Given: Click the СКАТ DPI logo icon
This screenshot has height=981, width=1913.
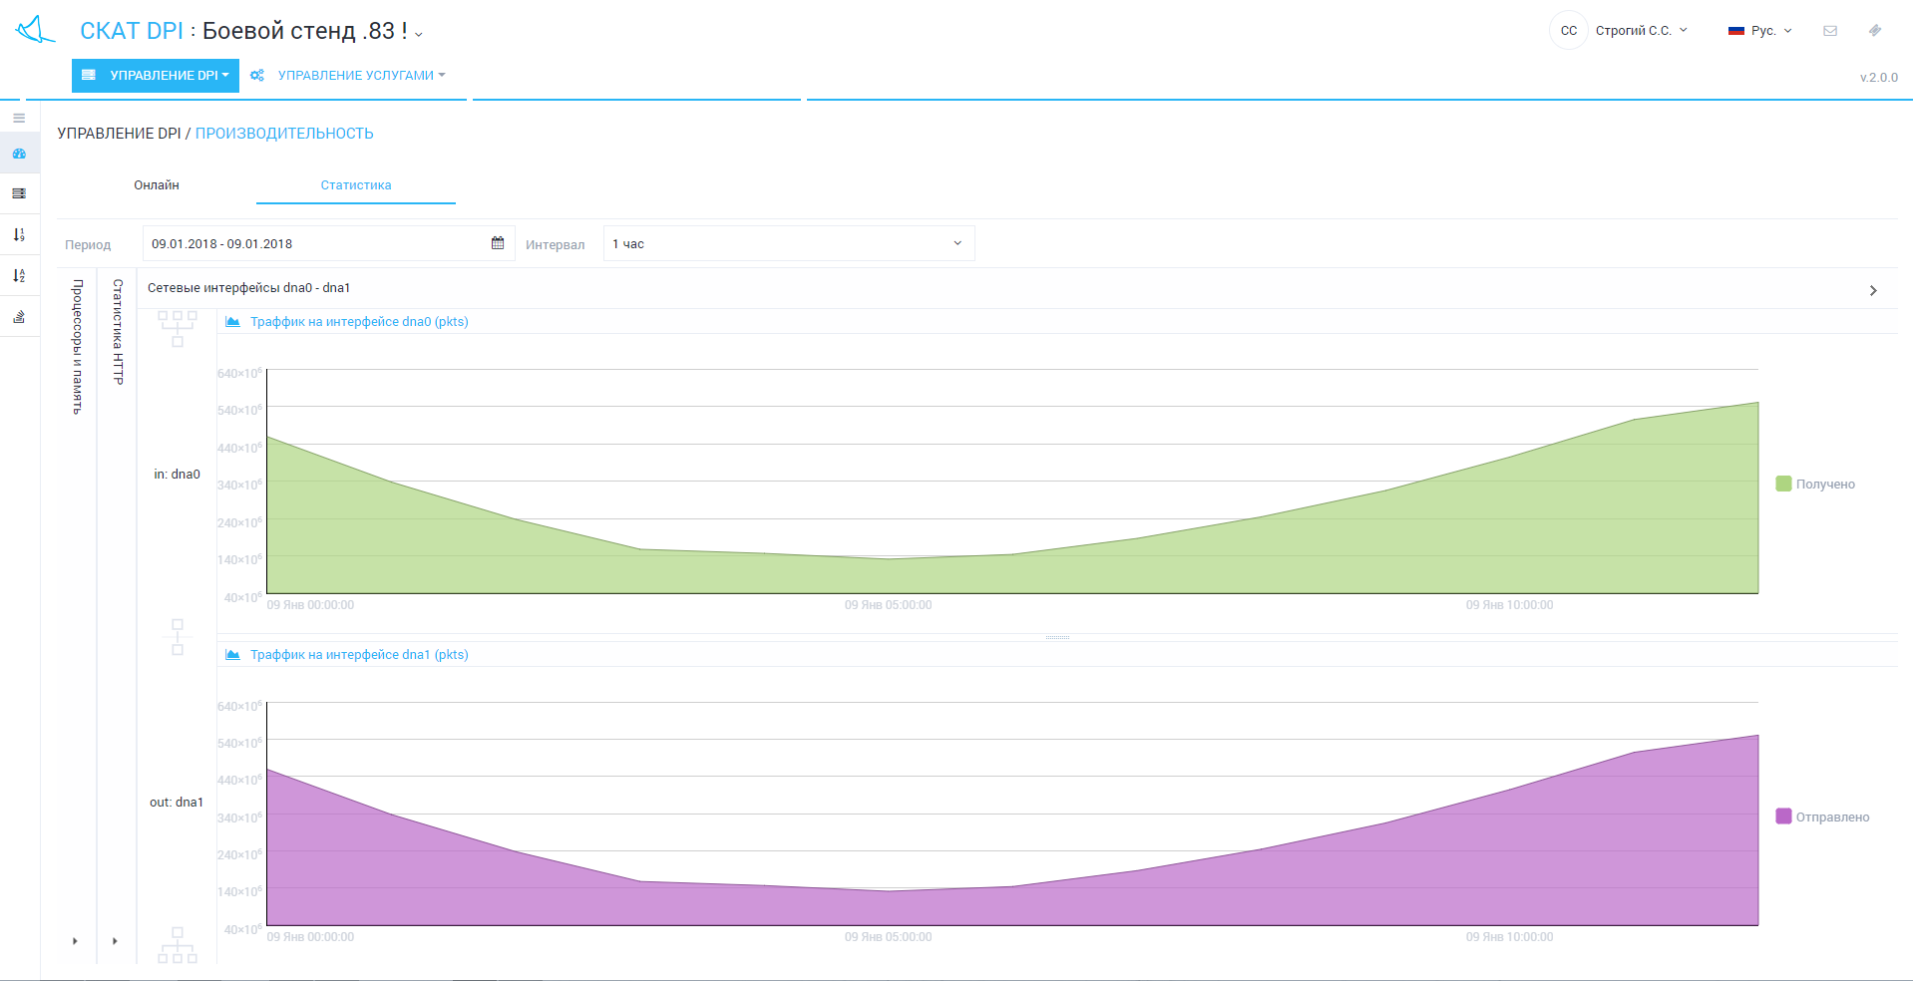Looking at the screenshot, I should click(36, 30).
